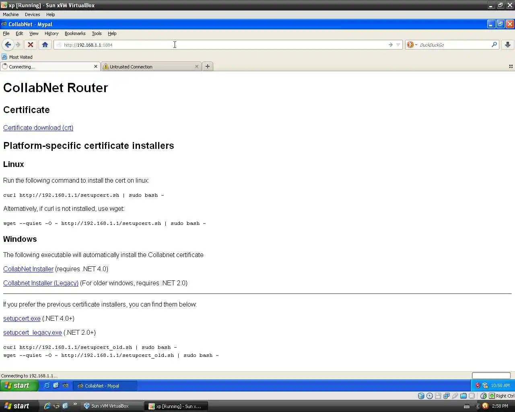Click the Go arrow in address bar
This screenshot has height=412, width=515.
390,45
